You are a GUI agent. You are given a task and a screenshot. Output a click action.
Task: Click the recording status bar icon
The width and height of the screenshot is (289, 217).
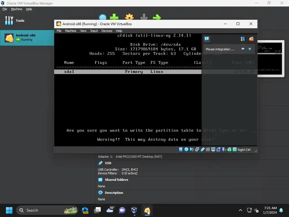point(218,149)
